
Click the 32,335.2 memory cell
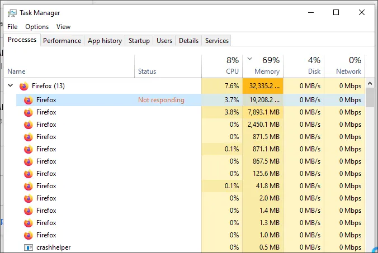[263, 86]
